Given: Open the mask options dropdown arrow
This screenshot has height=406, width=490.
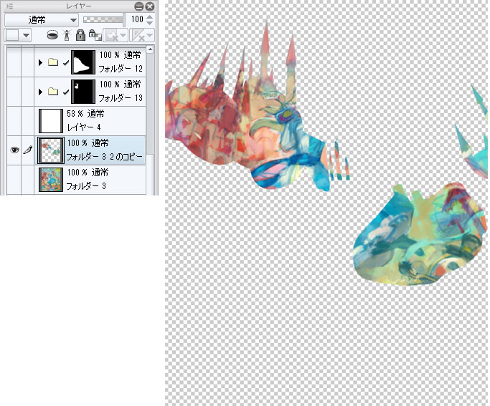Looking at the screenshot, I should (x=123, y=35).
